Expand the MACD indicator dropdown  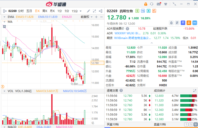[4, 127]
